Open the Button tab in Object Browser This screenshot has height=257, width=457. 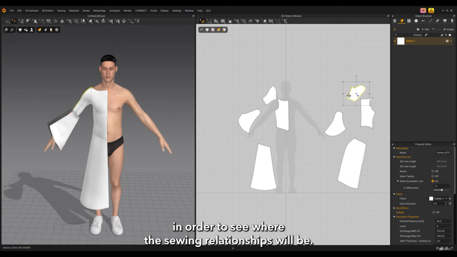tap(416, 21)
